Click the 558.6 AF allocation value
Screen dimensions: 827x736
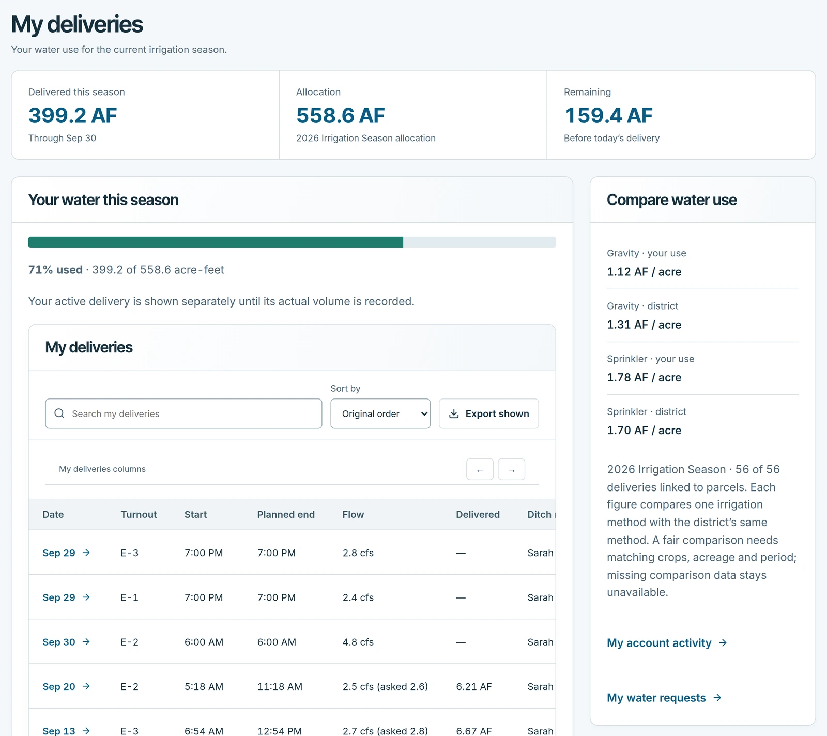tap(341, 115)
